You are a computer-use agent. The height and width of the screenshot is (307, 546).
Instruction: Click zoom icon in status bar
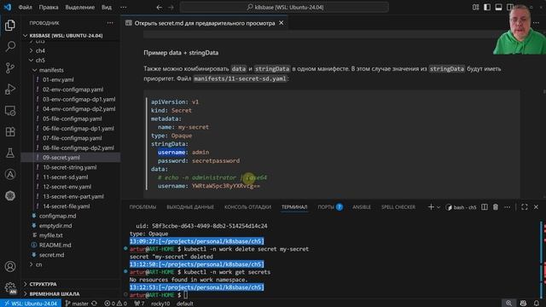point(508,304)
